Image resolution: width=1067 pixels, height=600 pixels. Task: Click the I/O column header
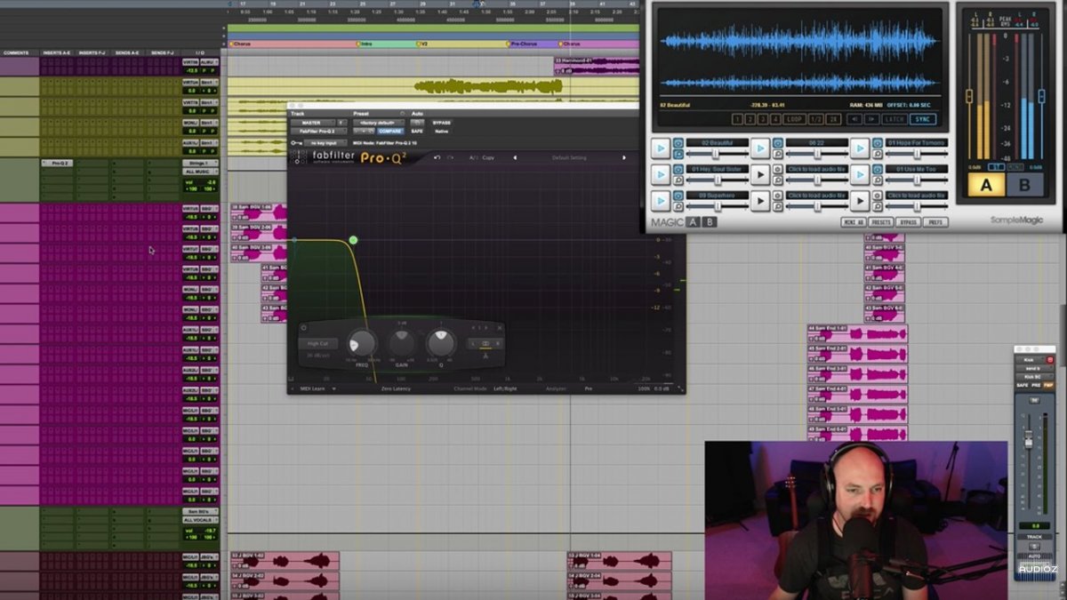coord(201,52)
